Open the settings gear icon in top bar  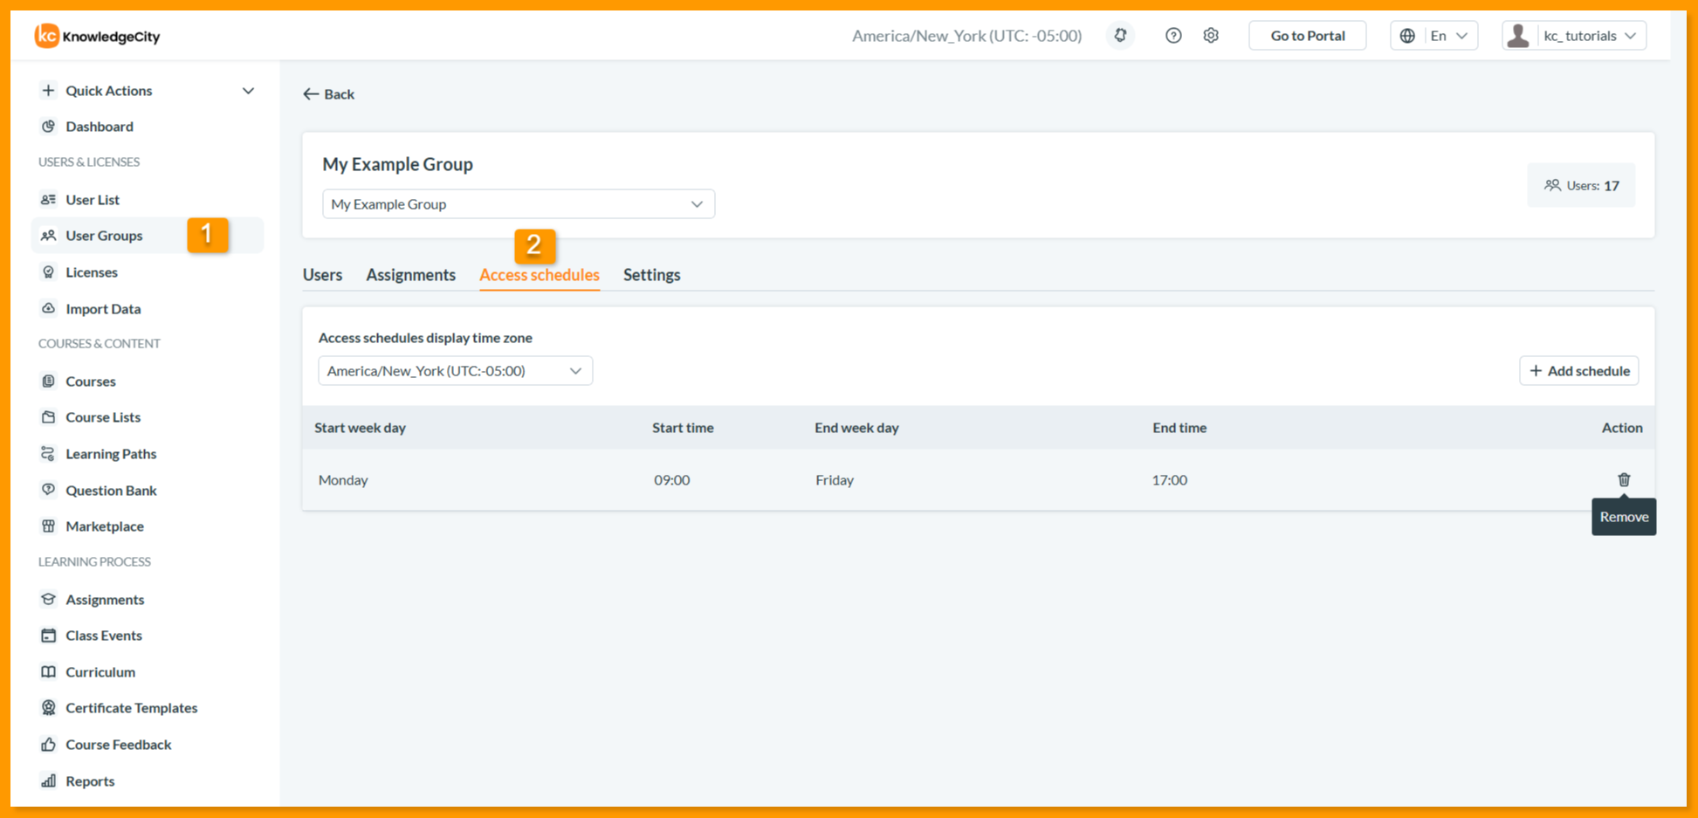point(1211,36)
